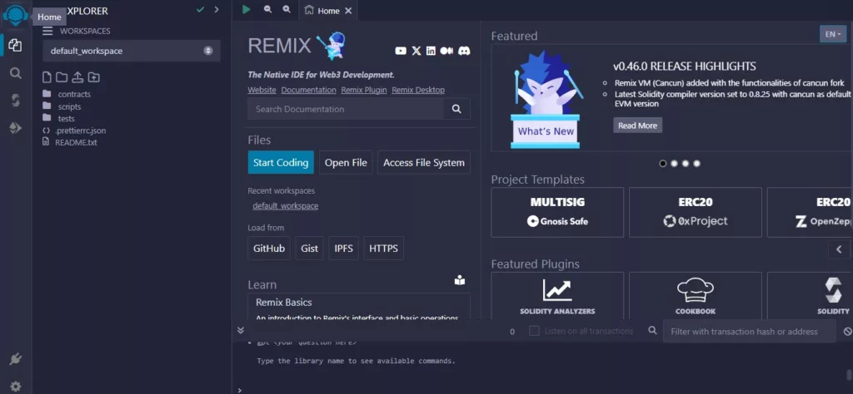Viewport: 853px width, 394px height.
Task: Open the Search in files sidebar icon
Action: tap(16, 73)
